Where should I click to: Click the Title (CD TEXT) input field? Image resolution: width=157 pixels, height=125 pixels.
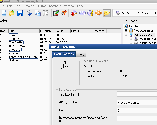click(x=137, y=94)
